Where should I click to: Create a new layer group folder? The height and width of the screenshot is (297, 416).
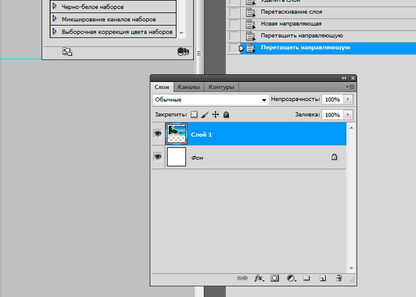tap(307, 277)
